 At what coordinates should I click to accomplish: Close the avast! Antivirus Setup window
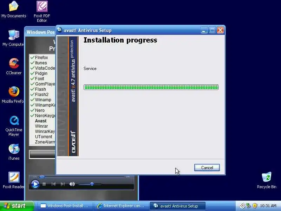pyautogui.click(x=220, y=30)
